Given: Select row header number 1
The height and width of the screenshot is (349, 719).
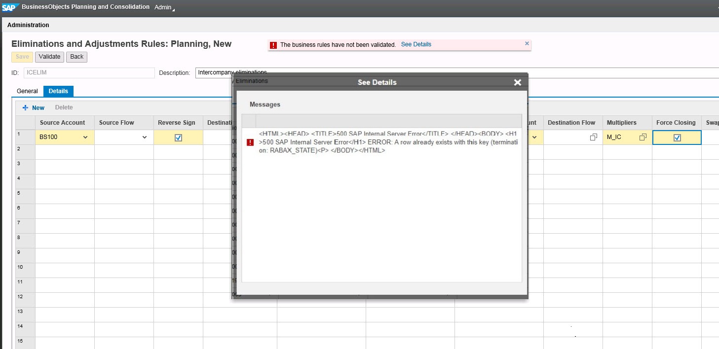Looking at the screenshot, I should pos(25,138).
